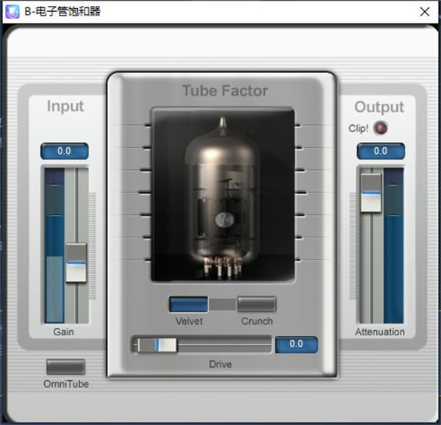Screen dimensions: 441x425
Task: Click the Gain label under input fader
Action: click(64, 332)
